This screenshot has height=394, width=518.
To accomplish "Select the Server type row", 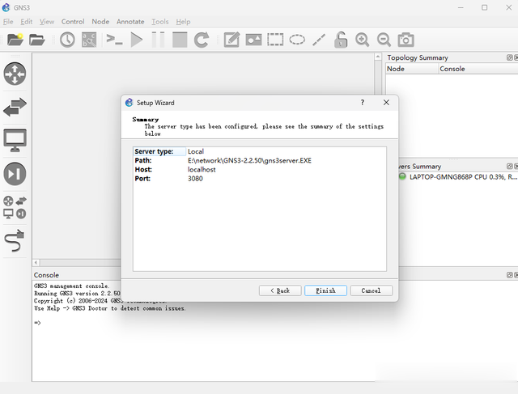I will pyautogui.click(x=259, y=151).
